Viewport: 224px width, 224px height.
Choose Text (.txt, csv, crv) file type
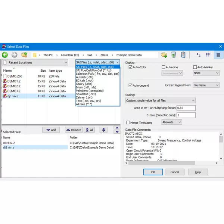pos(97,101)
